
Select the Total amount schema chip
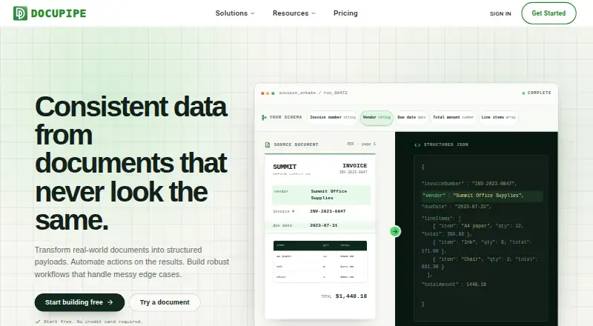(453, 117)
